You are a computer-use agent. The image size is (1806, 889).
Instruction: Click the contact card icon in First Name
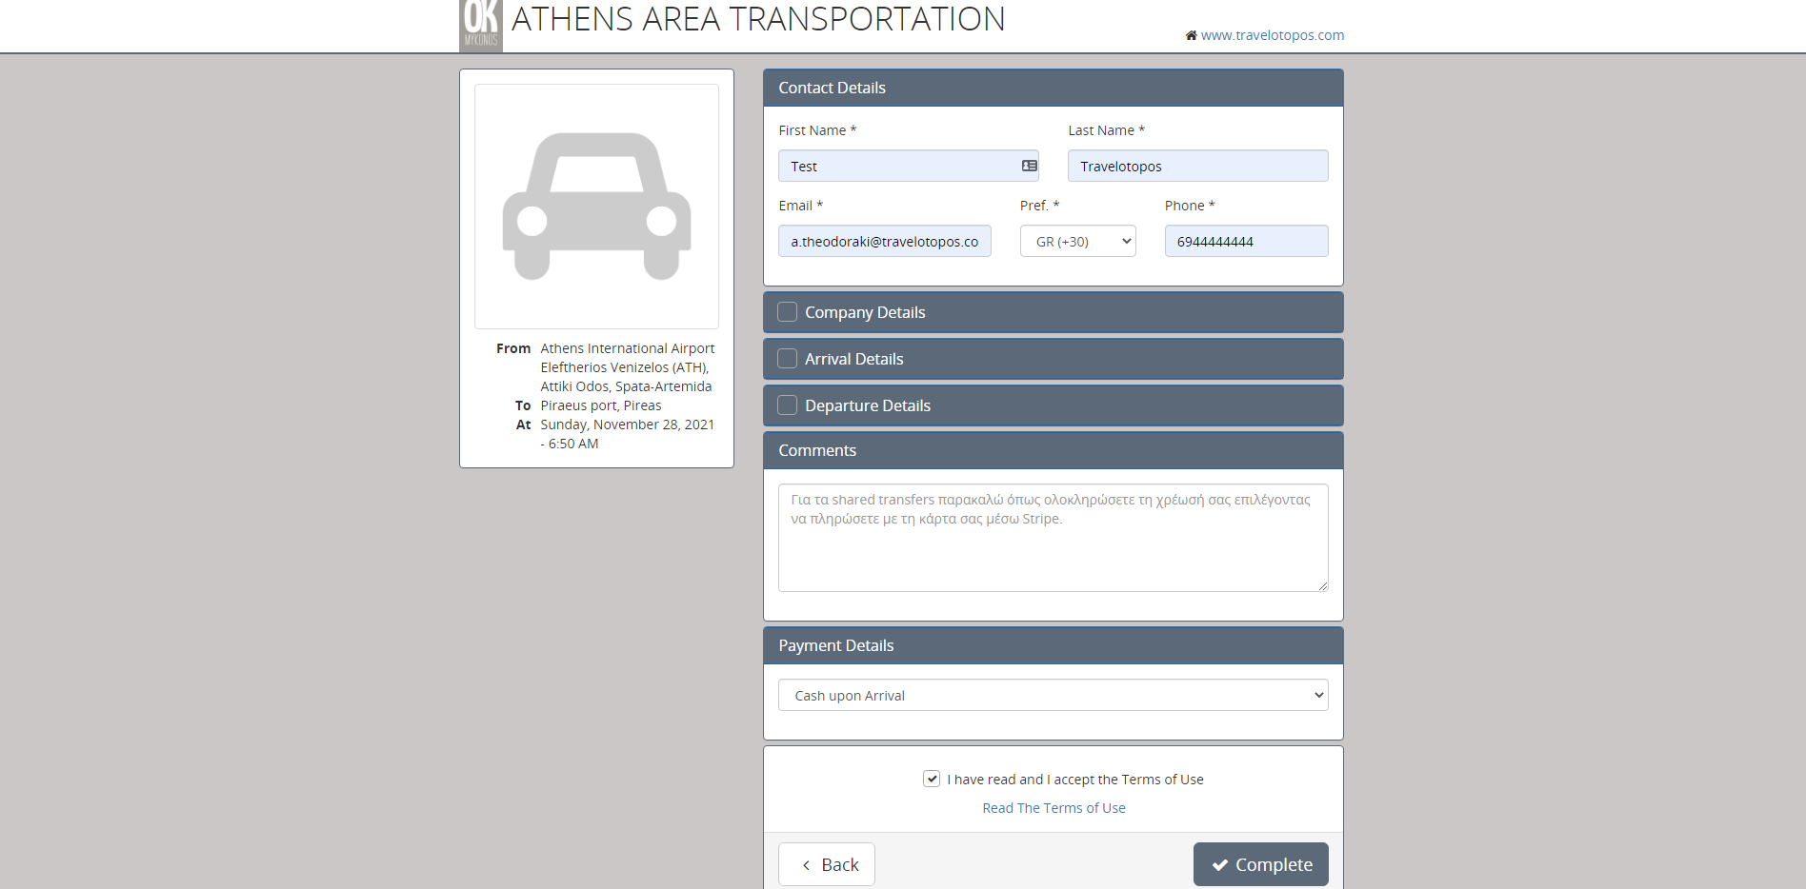(x=1029, y=166)
